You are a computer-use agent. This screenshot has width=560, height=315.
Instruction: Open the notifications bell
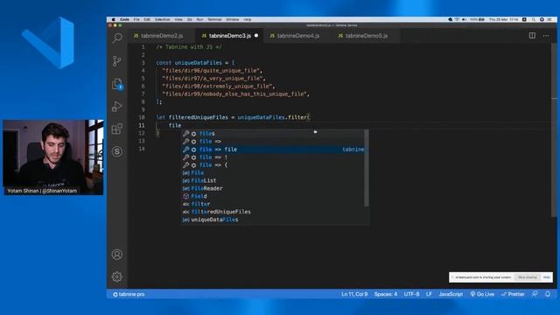pos(548,294)
